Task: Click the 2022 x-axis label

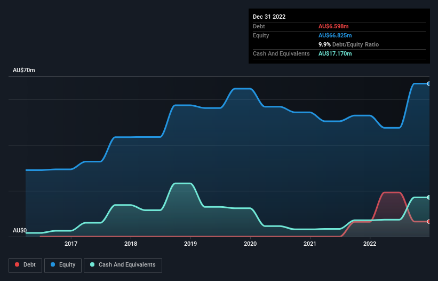Action: pos(370,244)
